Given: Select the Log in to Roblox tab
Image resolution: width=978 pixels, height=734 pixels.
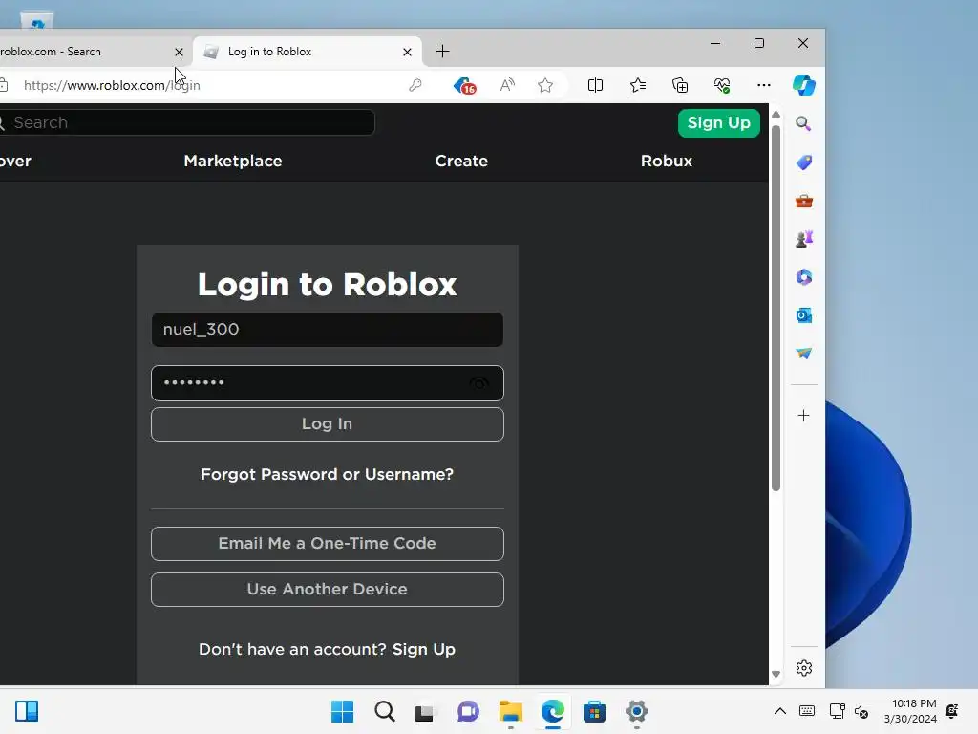Looking at the screenshot, I should [308, 52].
